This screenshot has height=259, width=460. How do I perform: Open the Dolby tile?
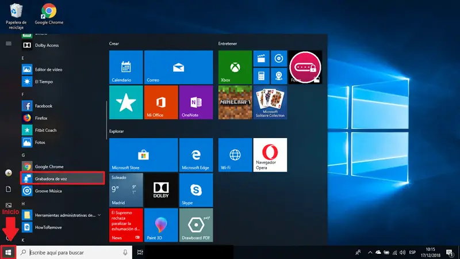click(161, 190)
